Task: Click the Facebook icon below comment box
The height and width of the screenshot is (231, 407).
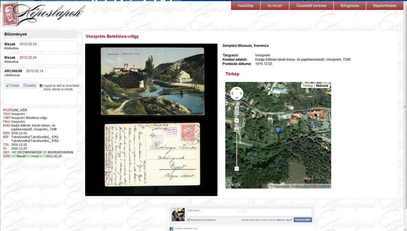Action: [171, 229]
